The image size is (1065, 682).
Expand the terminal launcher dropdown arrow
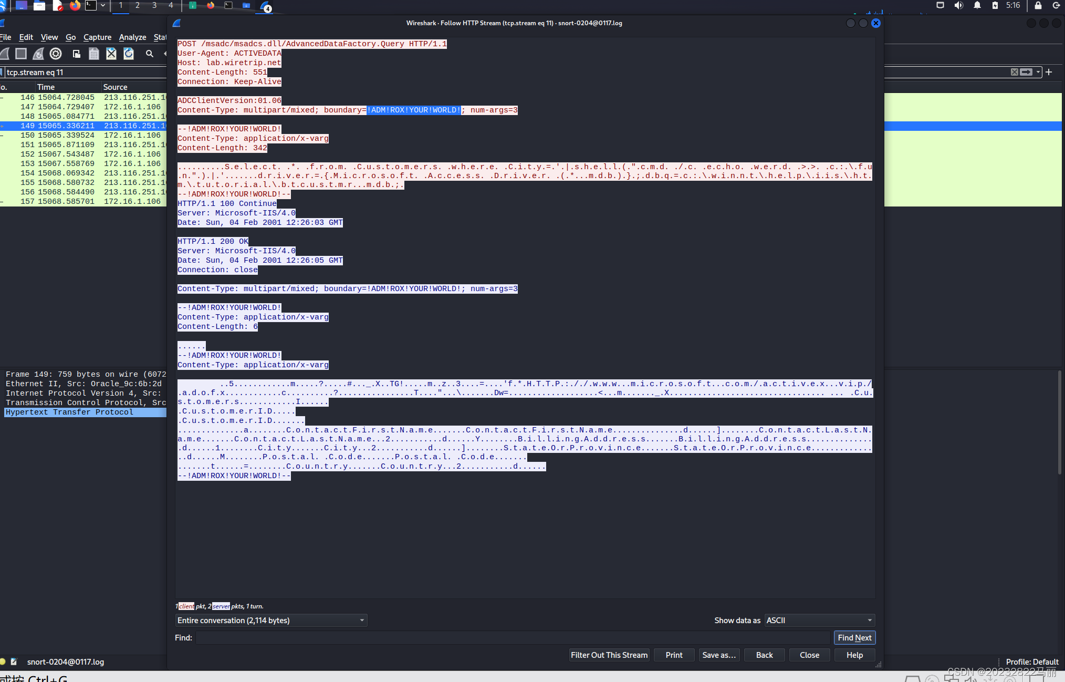[x=103, y=6]
